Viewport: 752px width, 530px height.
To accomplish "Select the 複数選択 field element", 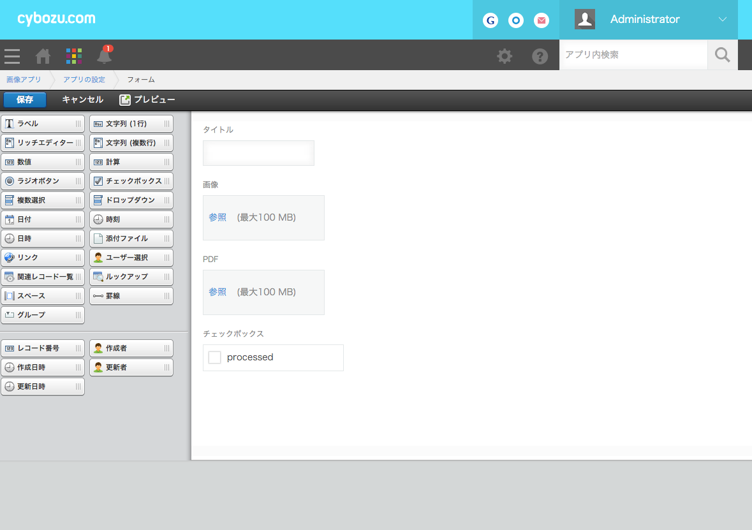I will [x=43, y=200].
